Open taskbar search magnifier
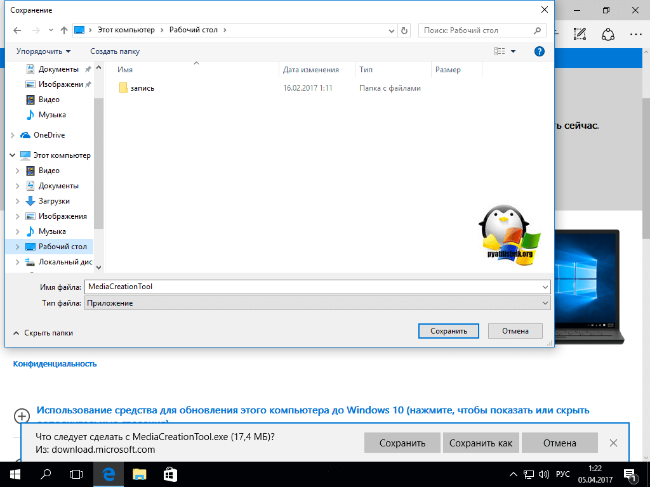This screenshot has height=487, width=650. [x=46, y=474]
